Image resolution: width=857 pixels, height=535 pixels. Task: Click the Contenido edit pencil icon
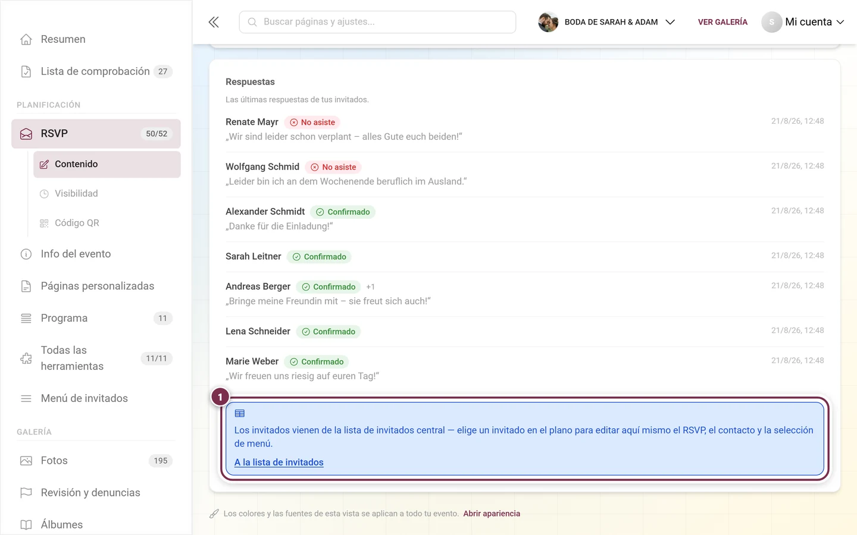(x=44, y=164)
